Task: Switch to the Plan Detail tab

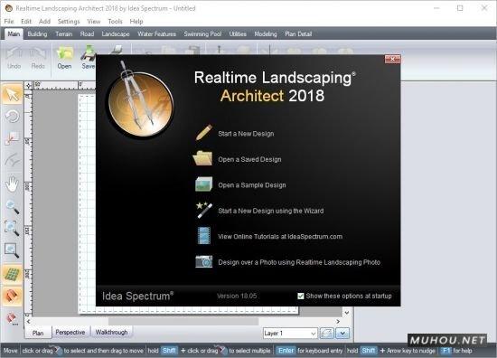Action: point(298,34)
